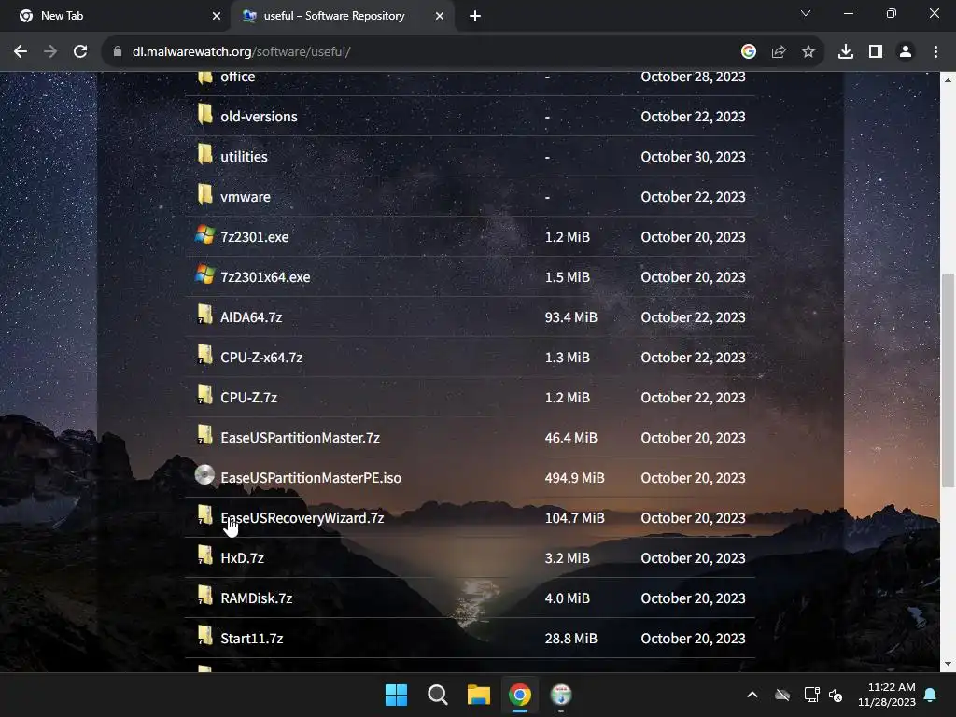Reload the current page

click(x=80, y=52)
